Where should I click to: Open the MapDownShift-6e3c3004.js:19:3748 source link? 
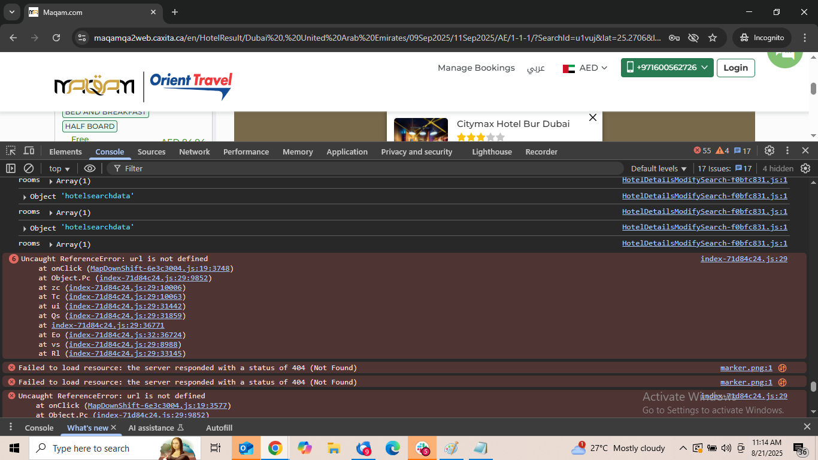[160, 268]
